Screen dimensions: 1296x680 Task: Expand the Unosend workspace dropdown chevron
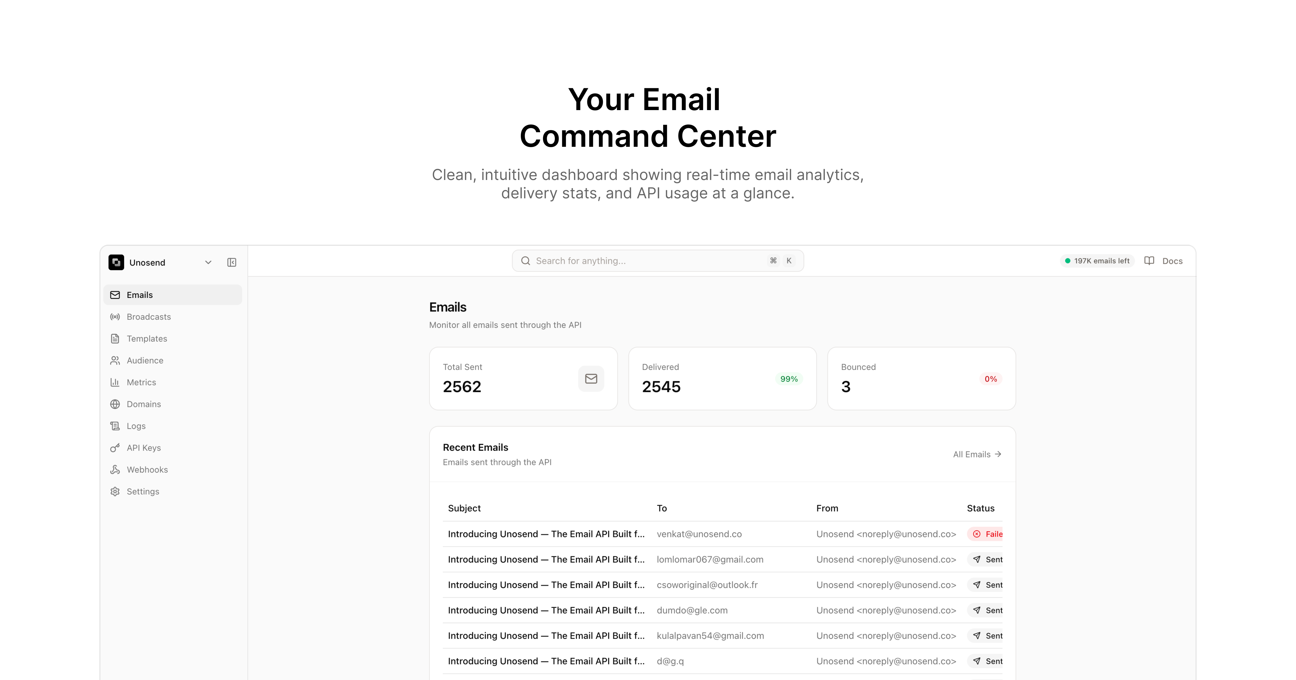click(208, 262)
